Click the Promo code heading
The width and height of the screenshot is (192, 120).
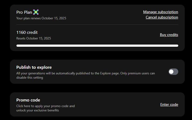(x=28, y=100)
